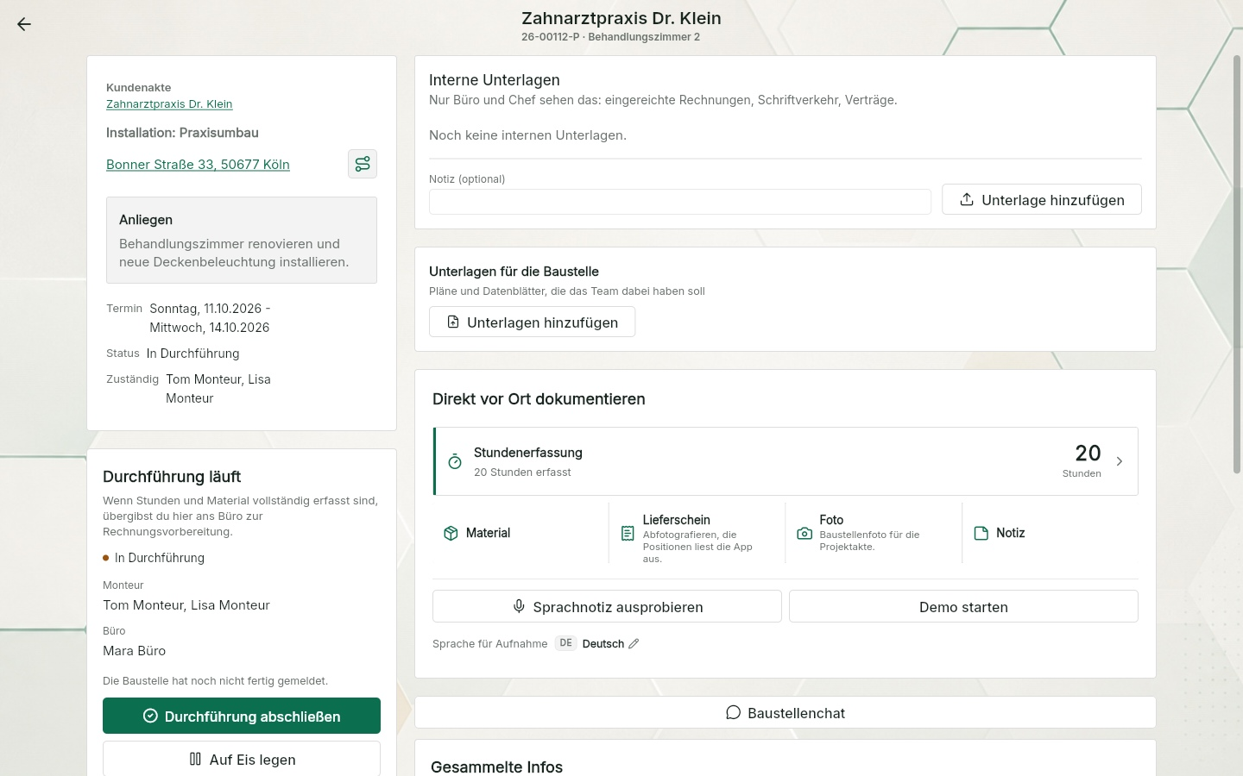Open the Zahnarztpraxis Dr. Klein customer link
The height and width of the screenshot is (776, 1243).
point(169,103)
